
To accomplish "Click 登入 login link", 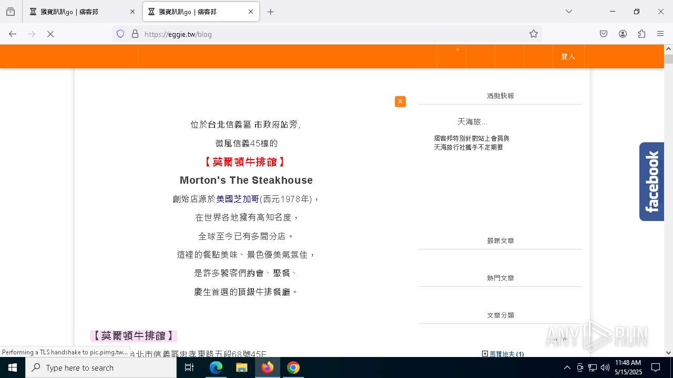I will pos(568,56).
